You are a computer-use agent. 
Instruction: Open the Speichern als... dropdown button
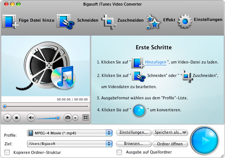click(x=170, y=132)
